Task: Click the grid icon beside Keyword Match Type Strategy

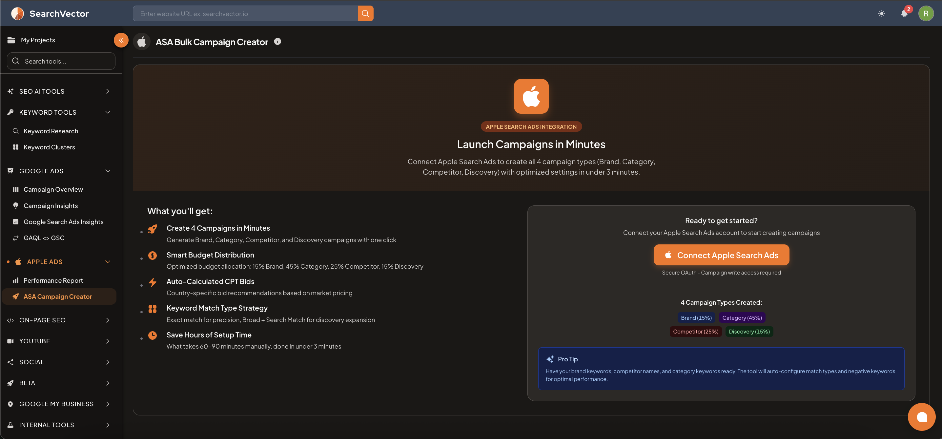Action: point(153,309)
